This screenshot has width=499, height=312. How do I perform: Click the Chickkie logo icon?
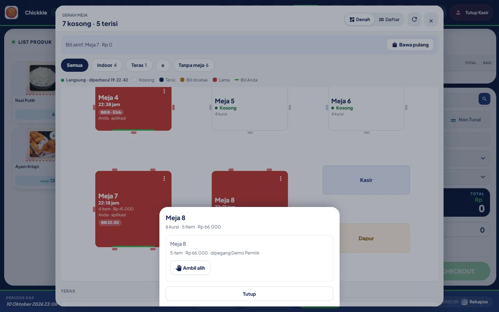click(11, 12)
